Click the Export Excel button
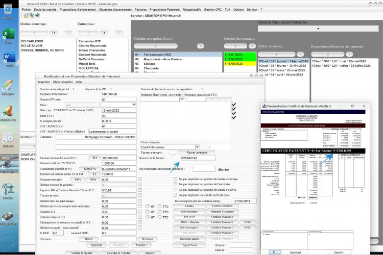Image resolution: width=383 pixels, height=255 pixels. [x=189, y=245]
